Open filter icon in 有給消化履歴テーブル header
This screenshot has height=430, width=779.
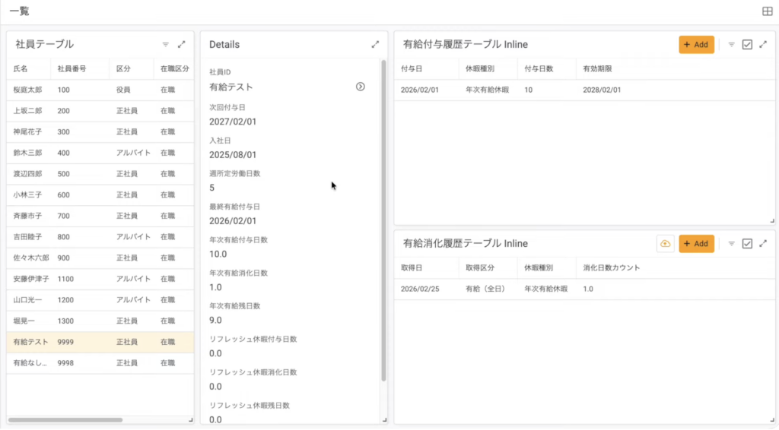pos(731,244)
